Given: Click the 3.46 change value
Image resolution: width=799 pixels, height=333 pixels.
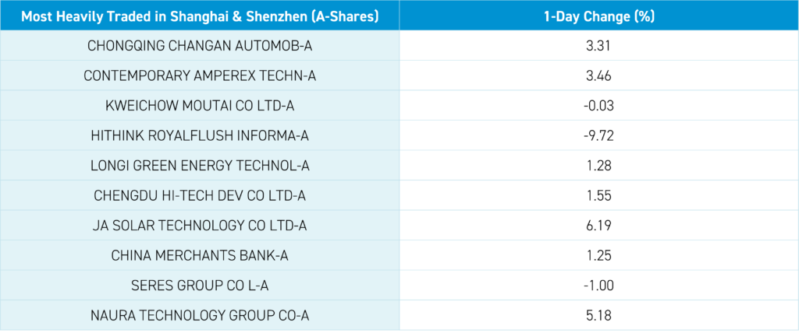Looking at the screenshot, I should click(598, 76).
